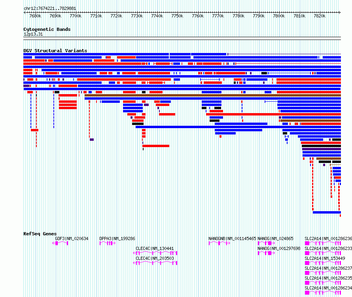
Task: Select the topmost long brown structural variant bar
Action: click(x=213, y=95)
